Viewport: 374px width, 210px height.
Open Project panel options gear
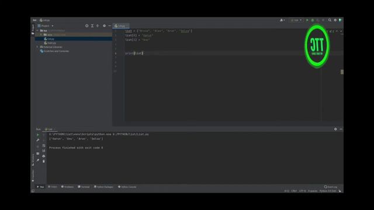104,26
